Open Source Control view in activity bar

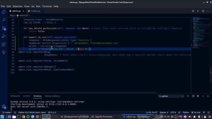coord(4,28)
